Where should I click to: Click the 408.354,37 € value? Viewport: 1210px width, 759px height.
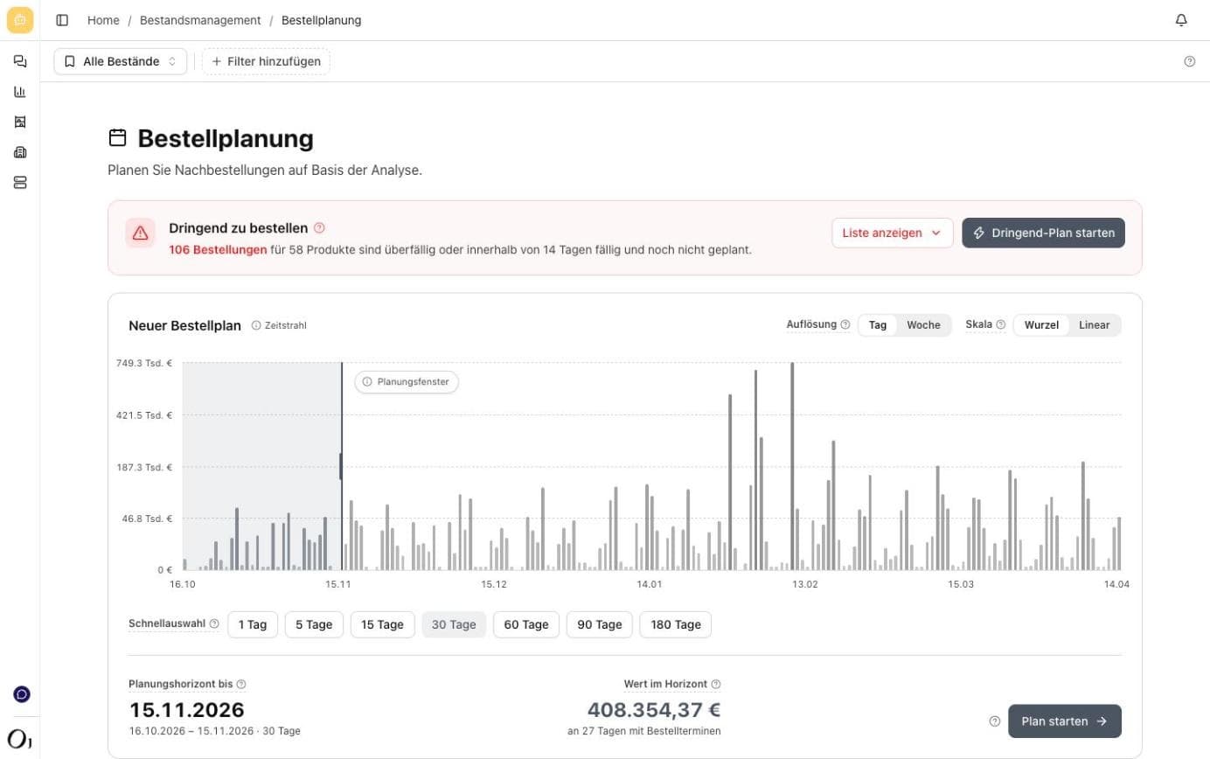pos(654,709)
